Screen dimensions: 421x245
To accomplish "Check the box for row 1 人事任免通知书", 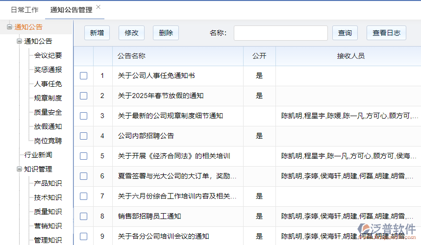I will click(x=84, y=76).
